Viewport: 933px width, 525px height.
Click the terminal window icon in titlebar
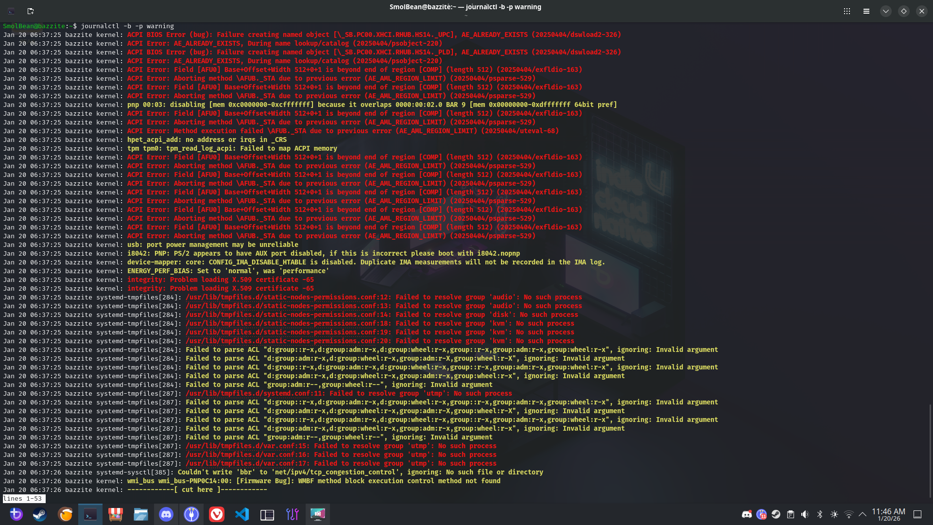tap(11, 11)
